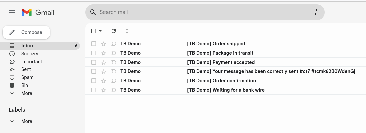Click the search options filter icon
The image size is (366, 133).
click(x=315, y=12)
